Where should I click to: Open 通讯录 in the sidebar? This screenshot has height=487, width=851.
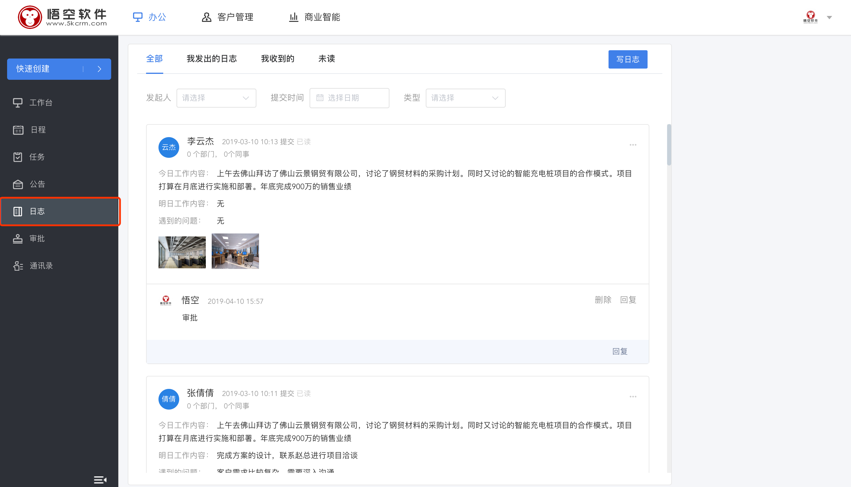pyautogui.click(x=59, y=266)
